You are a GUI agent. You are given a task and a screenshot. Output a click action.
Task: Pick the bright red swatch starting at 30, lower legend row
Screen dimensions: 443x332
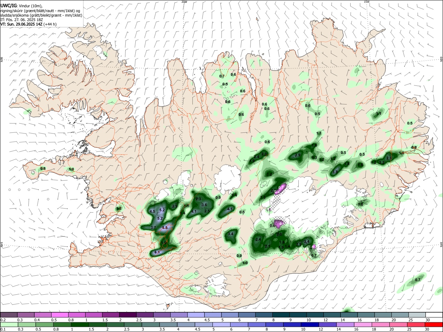(x=434, y=324)
